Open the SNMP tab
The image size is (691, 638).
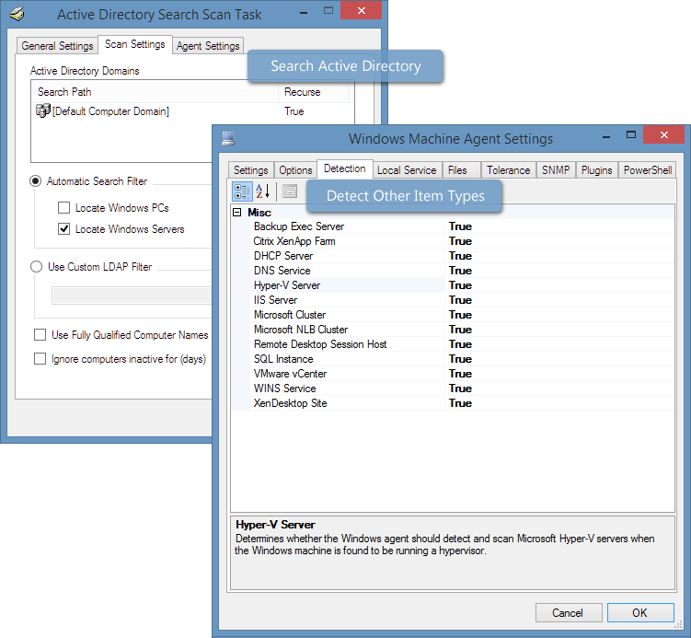[556, 170]
